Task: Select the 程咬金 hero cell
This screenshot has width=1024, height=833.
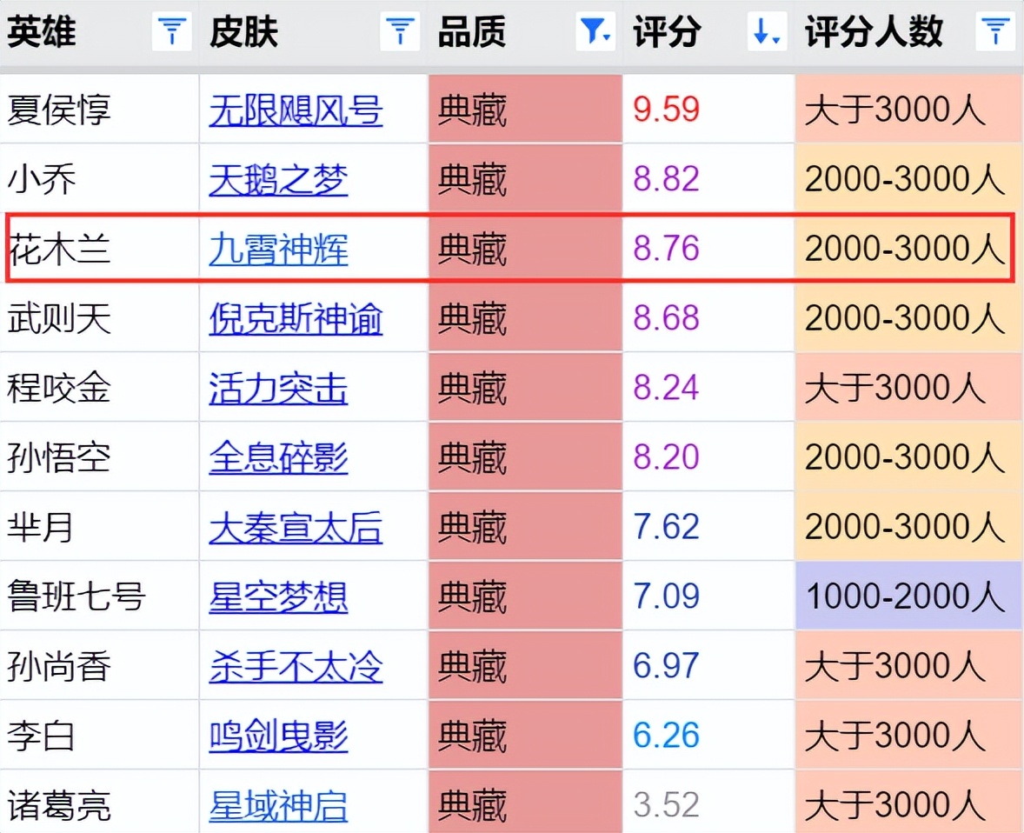Action: click(99, 388)
